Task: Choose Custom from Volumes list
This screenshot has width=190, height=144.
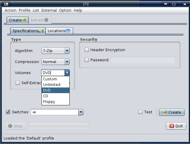Action: click(56, 79)
